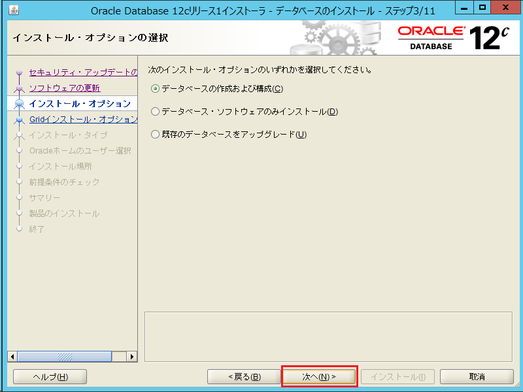This screenshot has height=392, width=523.
Task: Click the インストール・タイプ step text
Action: click(x=68, y=135)
